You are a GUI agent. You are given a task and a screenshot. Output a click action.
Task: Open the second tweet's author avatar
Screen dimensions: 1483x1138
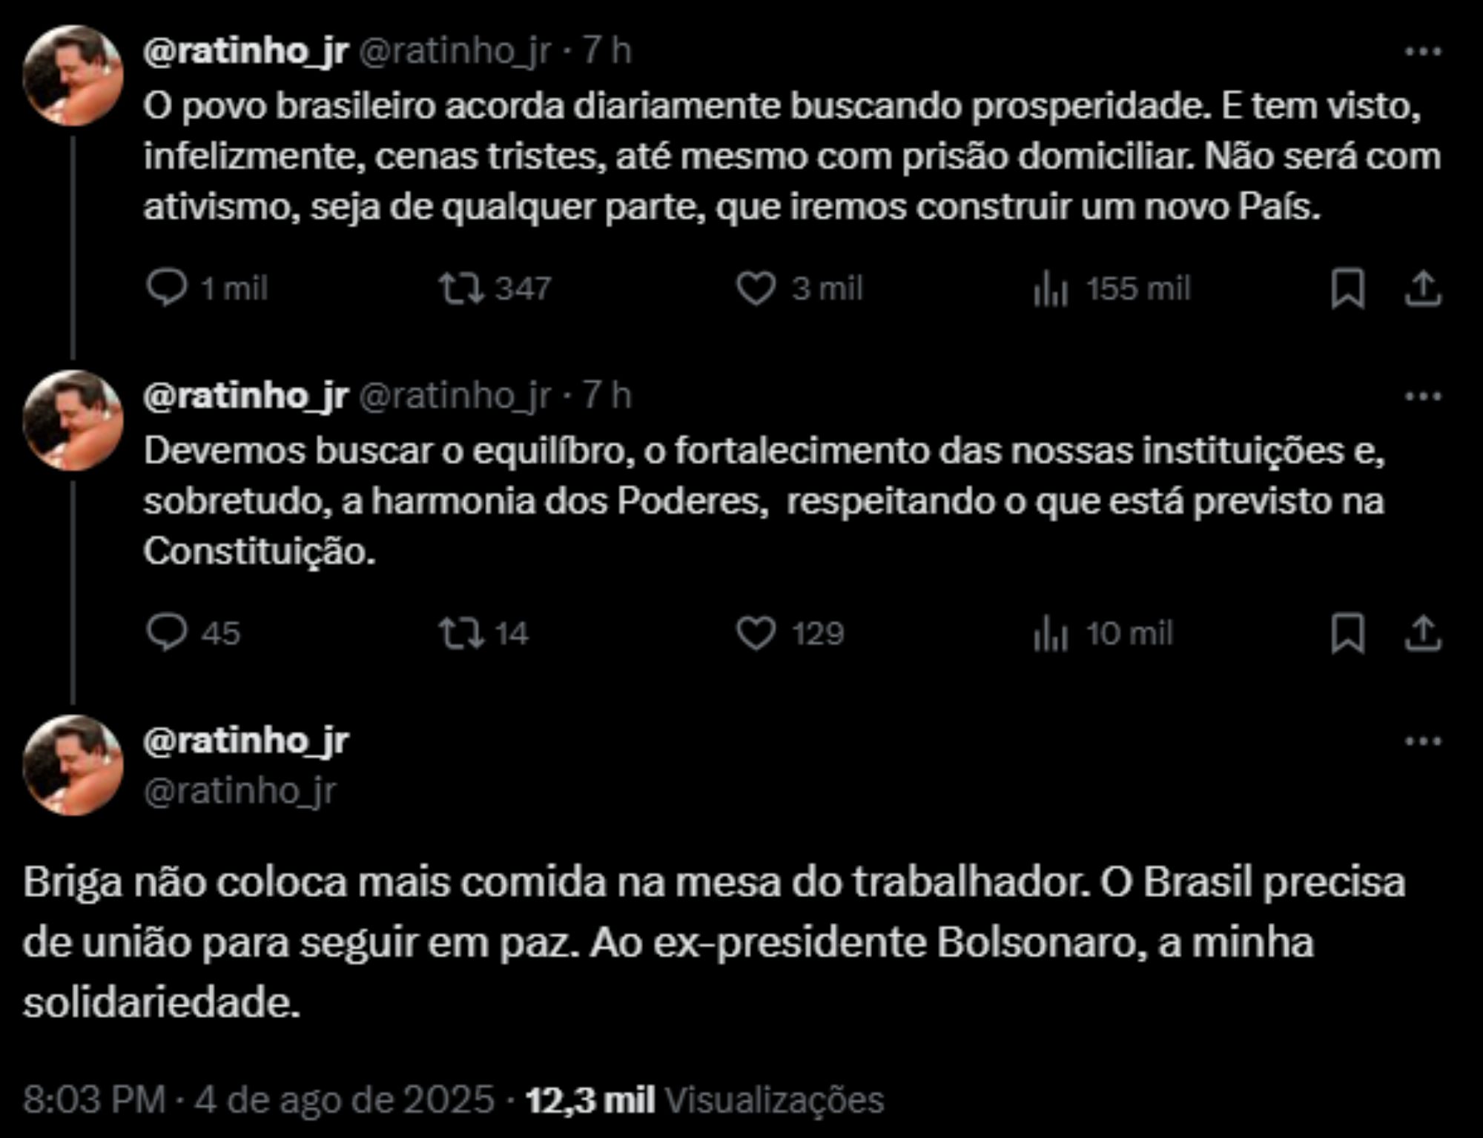[73, 420]
